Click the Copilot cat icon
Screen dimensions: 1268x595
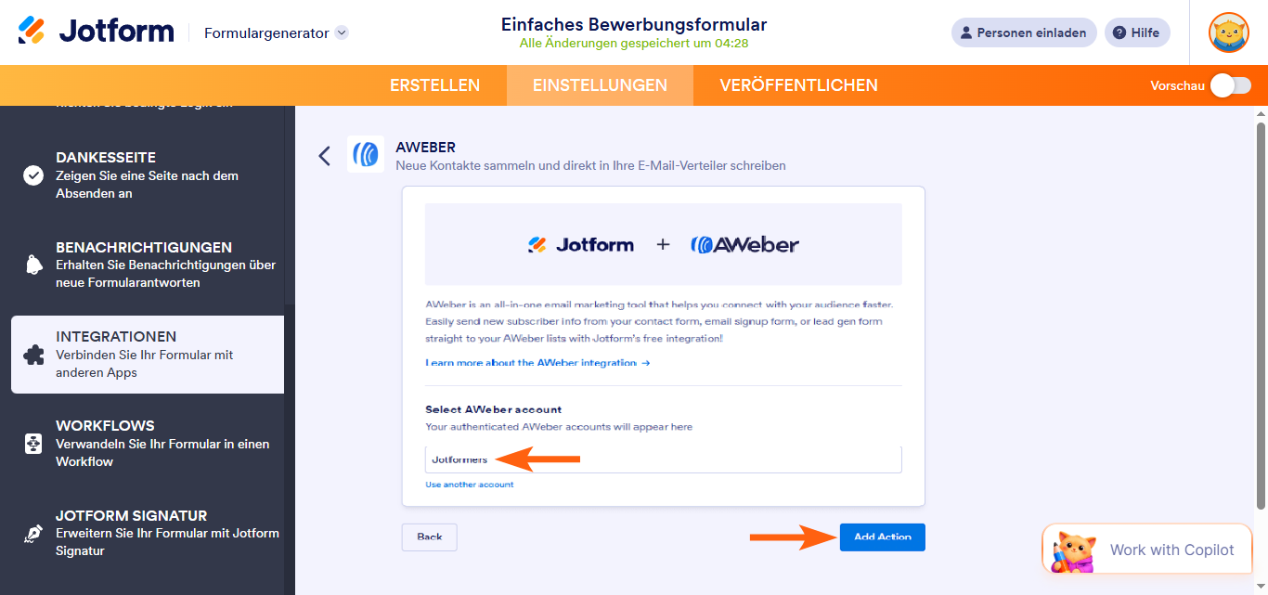pos(1071,549)
